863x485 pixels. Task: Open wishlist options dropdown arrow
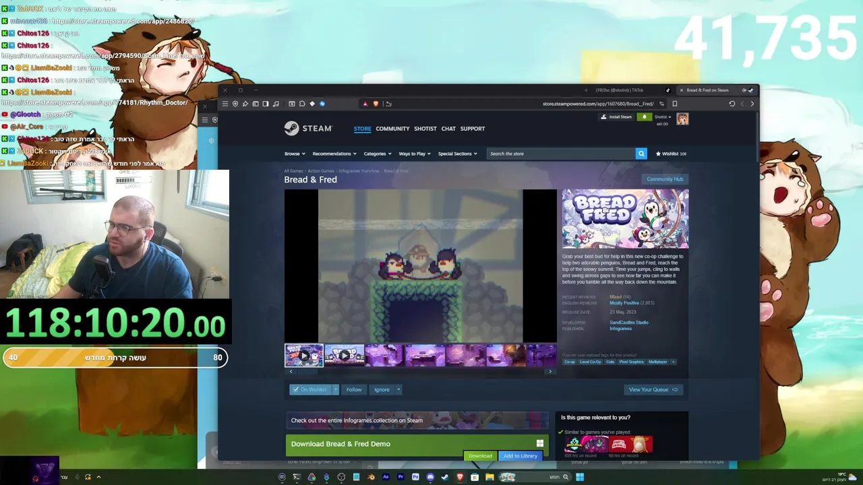(335, 389)
